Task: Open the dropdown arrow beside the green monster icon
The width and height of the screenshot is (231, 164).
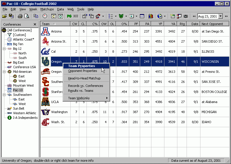Action: [126, 16]
